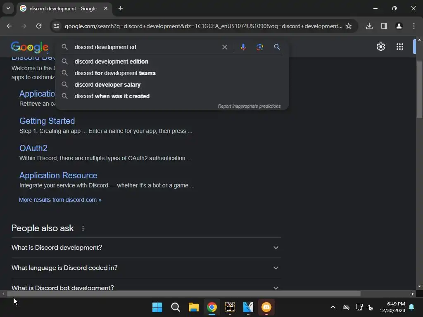Screen dimensions: 423x317
Task: Open the Application Resource link
Action: (58, 175)
